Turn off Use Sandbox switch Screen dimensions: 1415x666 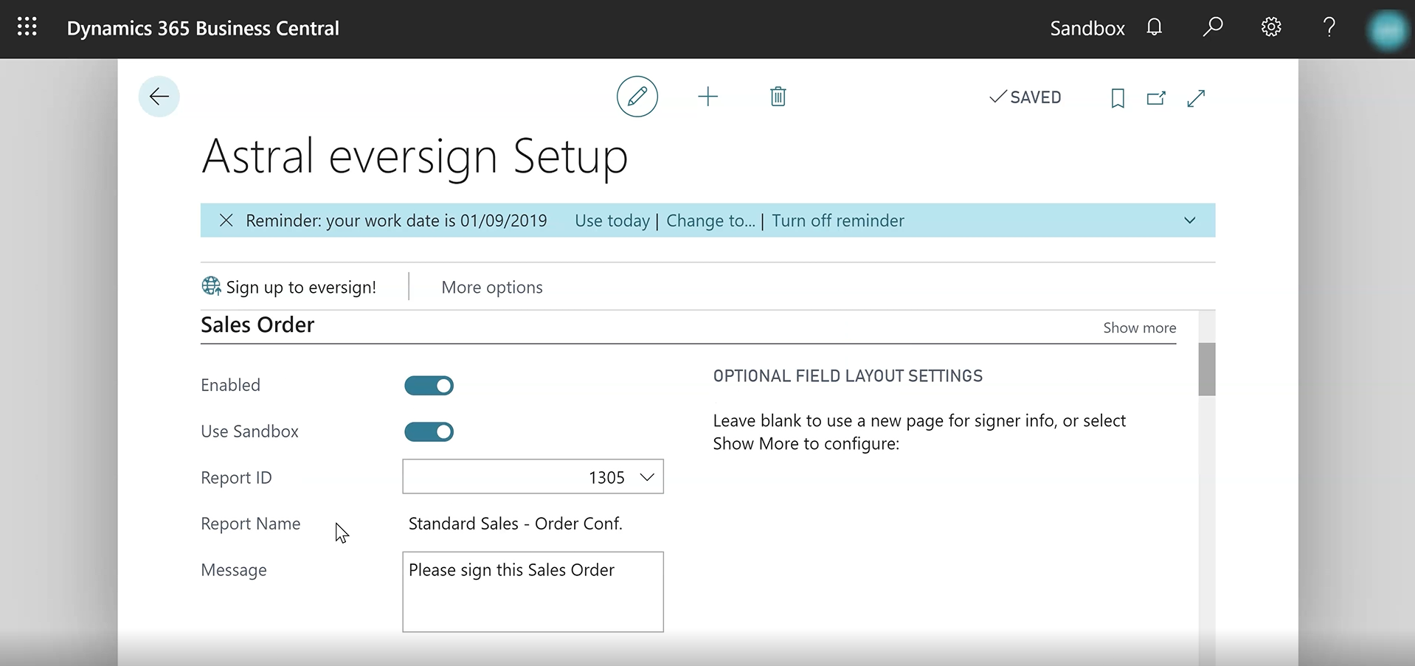pos(429,432)
